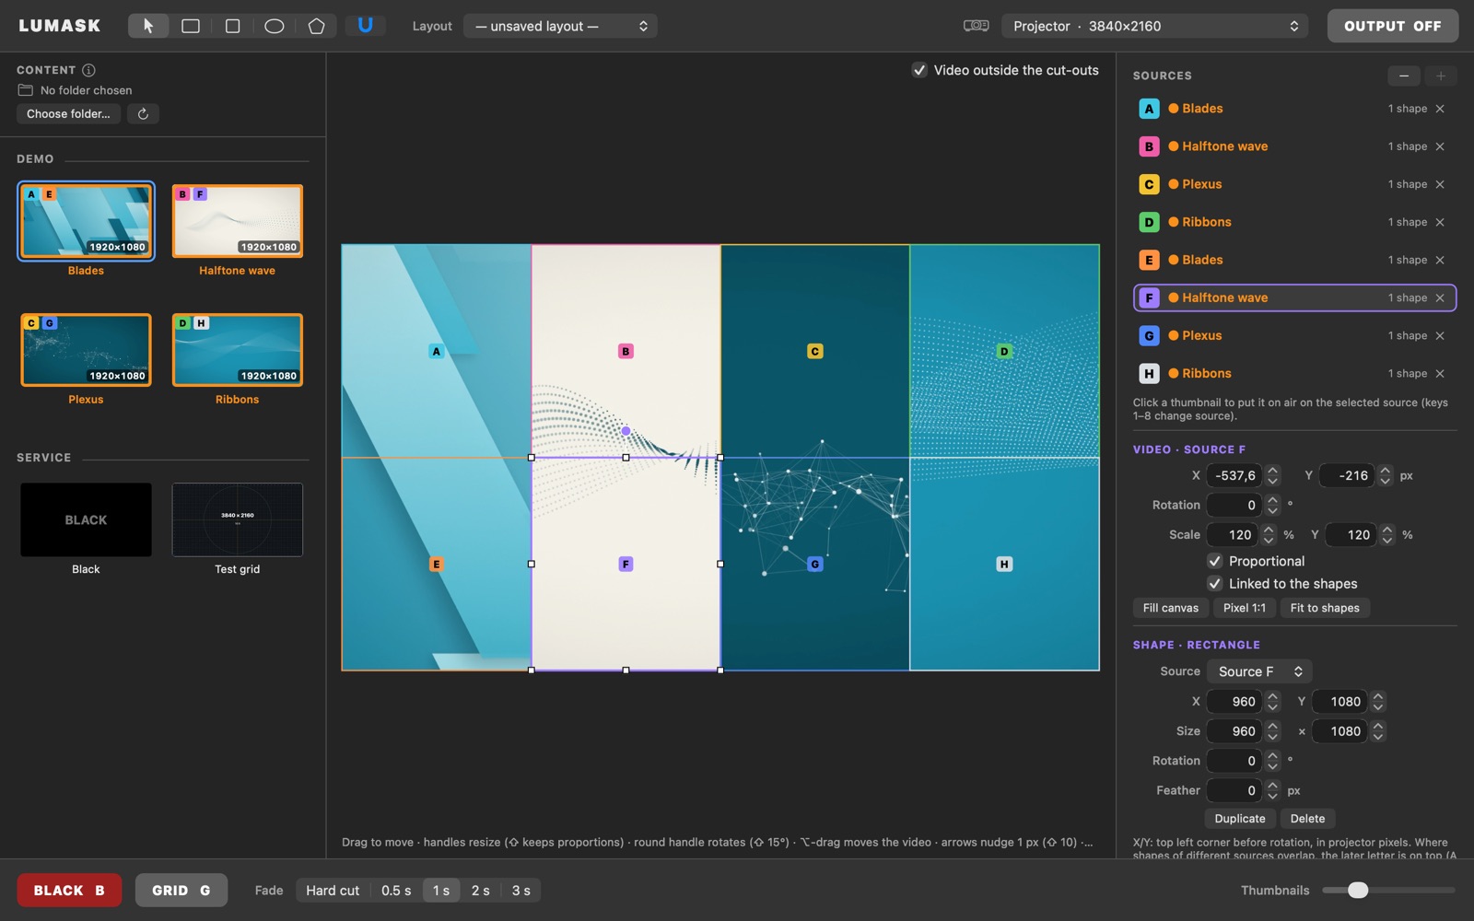The width and height of the screenshot is (1474, 921).
Task: Toggle the Proportional scale checkbox
Action: point(1215,561)
